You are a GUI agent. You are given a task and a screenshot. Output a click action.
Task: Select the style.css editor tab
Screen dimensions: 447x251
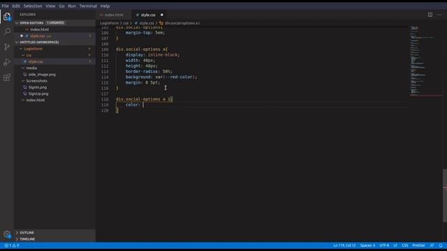[x=148, y=15]
